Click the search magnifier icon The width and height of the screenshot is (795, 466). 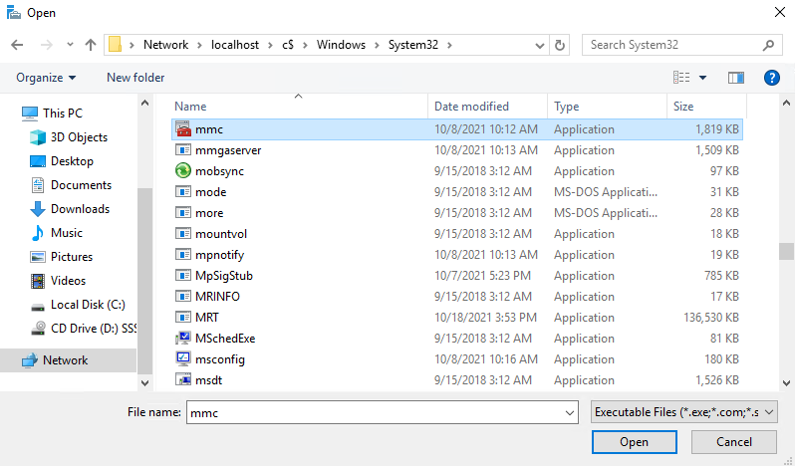point(769,45)
